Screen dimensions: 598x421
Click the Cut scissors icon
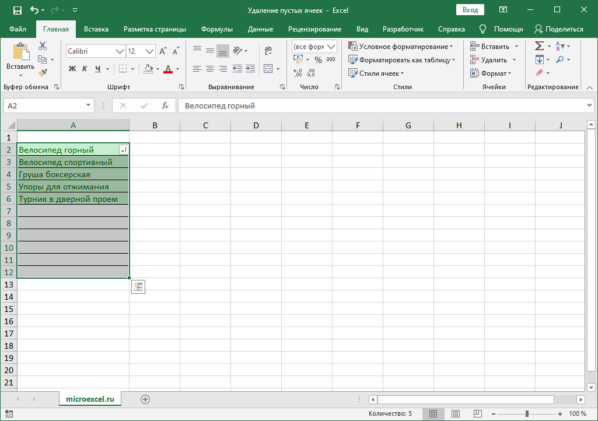tap(43, 46)
